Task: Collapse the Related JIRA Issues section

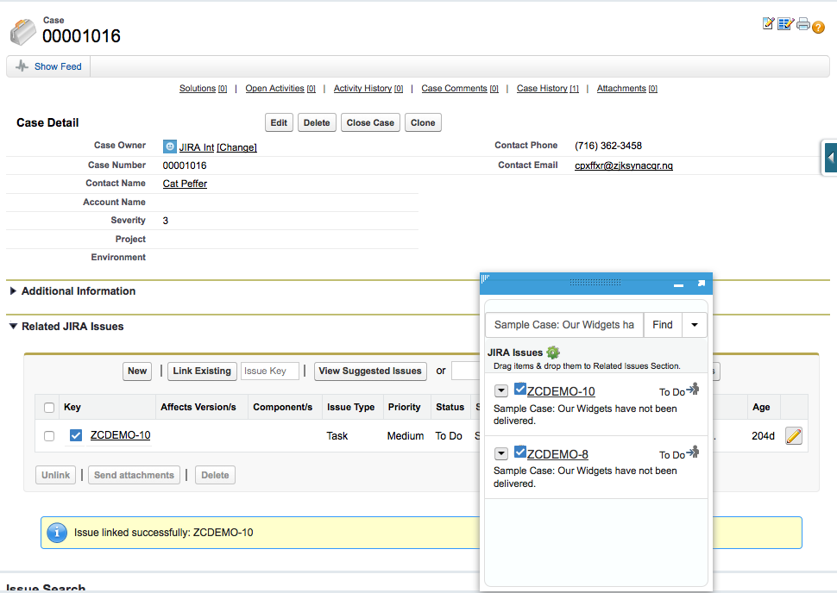Action: pyautogui.click(x=13, y=327)
